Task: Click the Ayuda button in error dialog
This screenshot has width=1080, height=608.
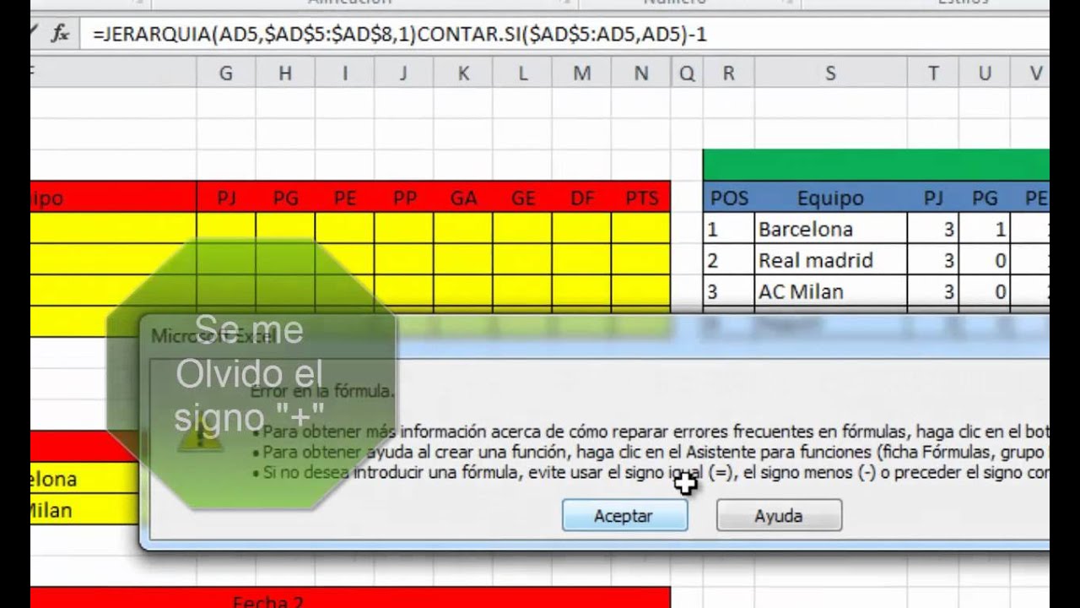Action: point(779,516)
